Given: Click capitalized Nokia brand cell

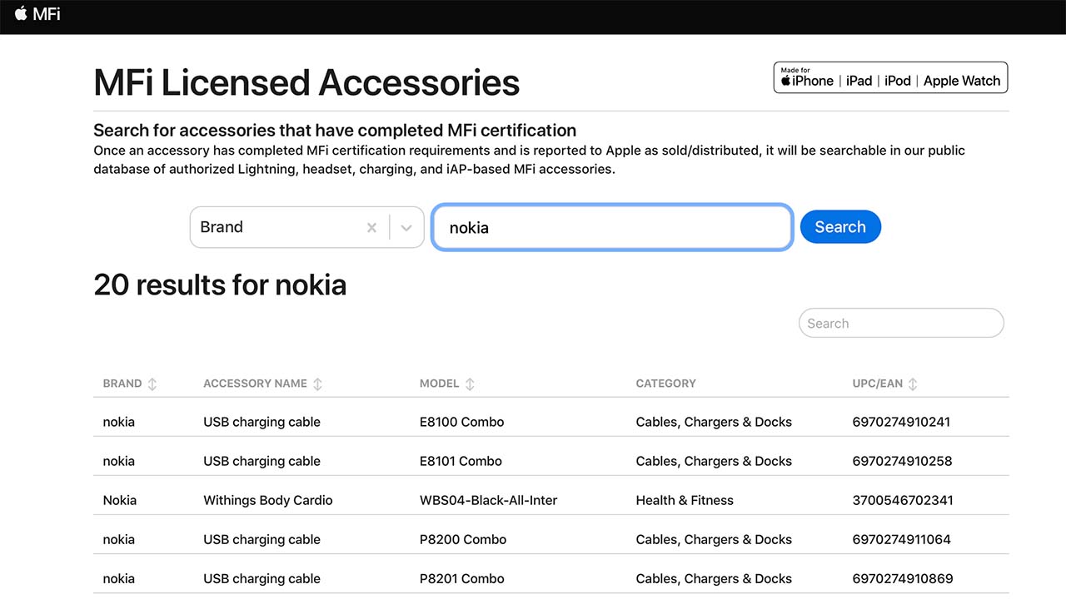Looking at the screenshot, I should point(120,500).
